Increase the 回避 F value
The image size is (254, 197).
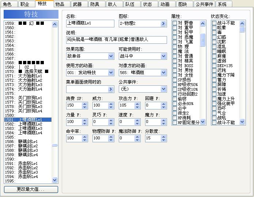[x=164, y=104]
